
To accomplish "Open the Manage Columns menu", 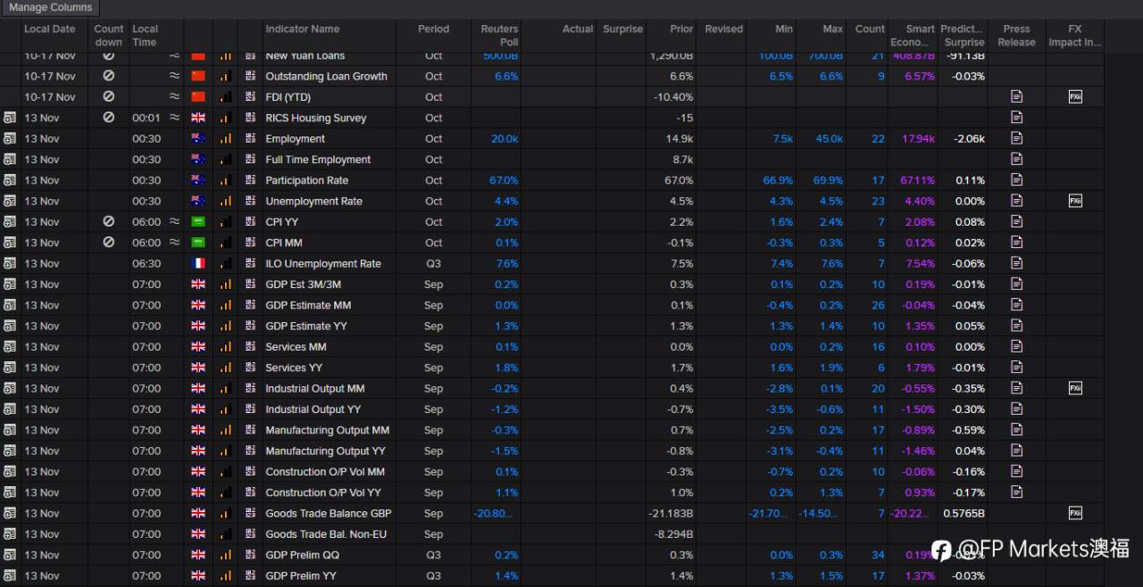I will coord(50,7).
